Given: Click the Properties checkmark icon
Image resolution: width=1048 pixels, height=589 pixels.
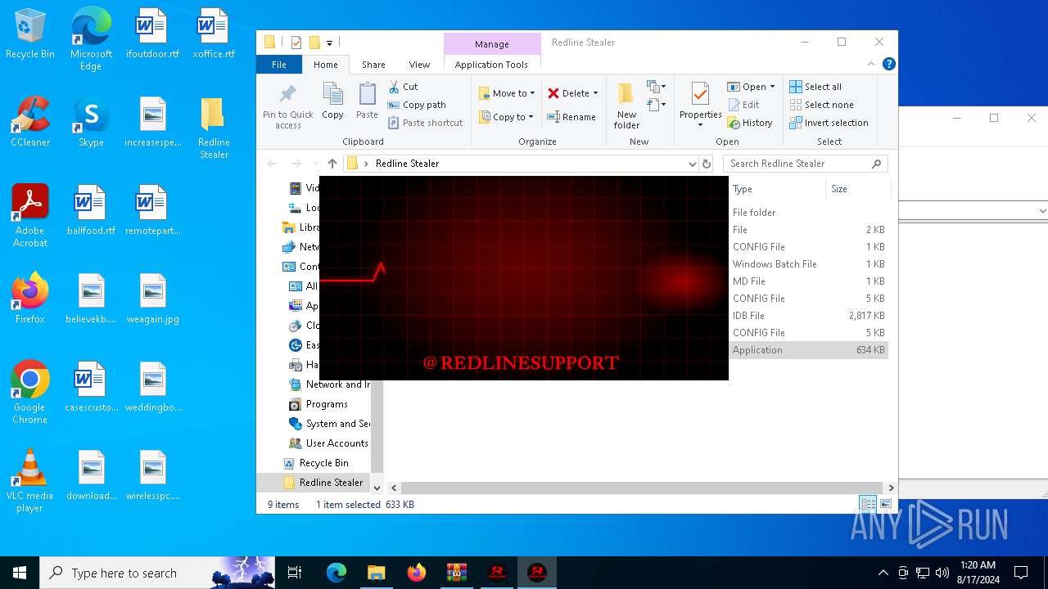Looking at the screenshot, I should (x=700, y=95).
